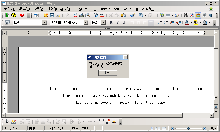The width and height of the screenshot is (220, 132).
Task: Click zoom out minus button
Action: click(172, 128)
